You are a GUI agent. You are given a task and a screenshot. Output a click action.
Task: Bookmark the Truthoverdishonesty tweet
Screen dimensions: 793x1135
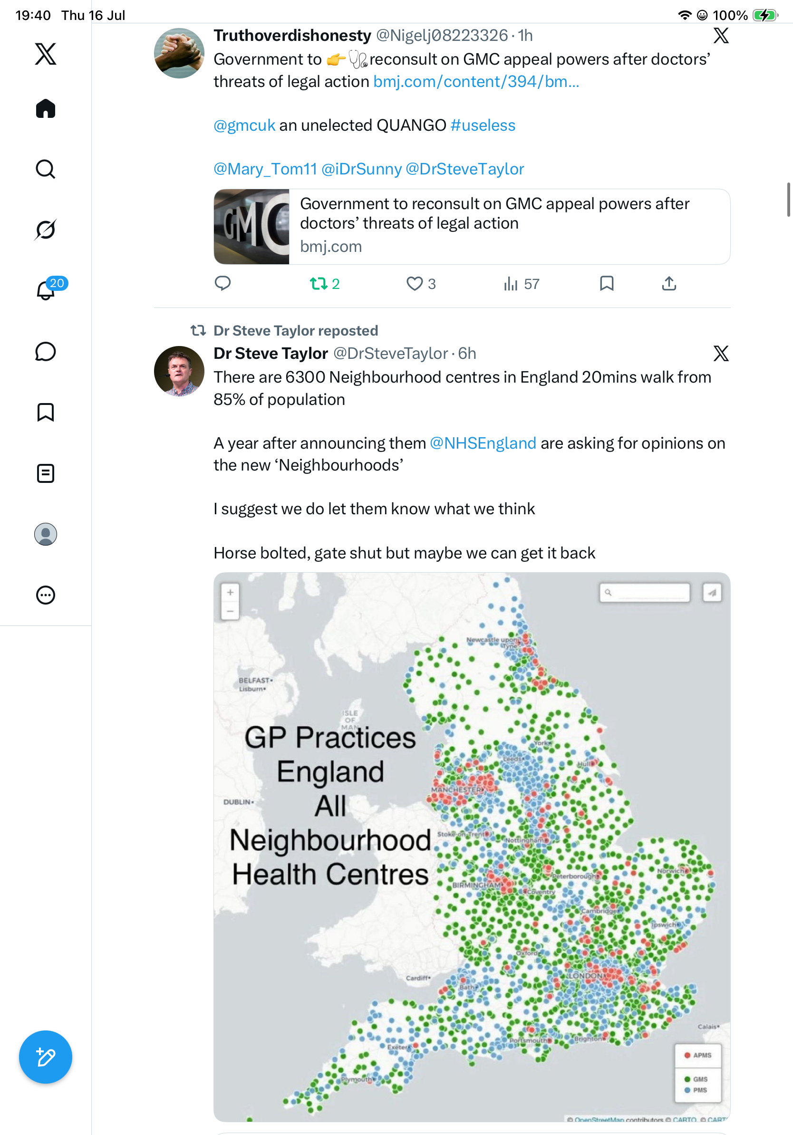point(607,283)
